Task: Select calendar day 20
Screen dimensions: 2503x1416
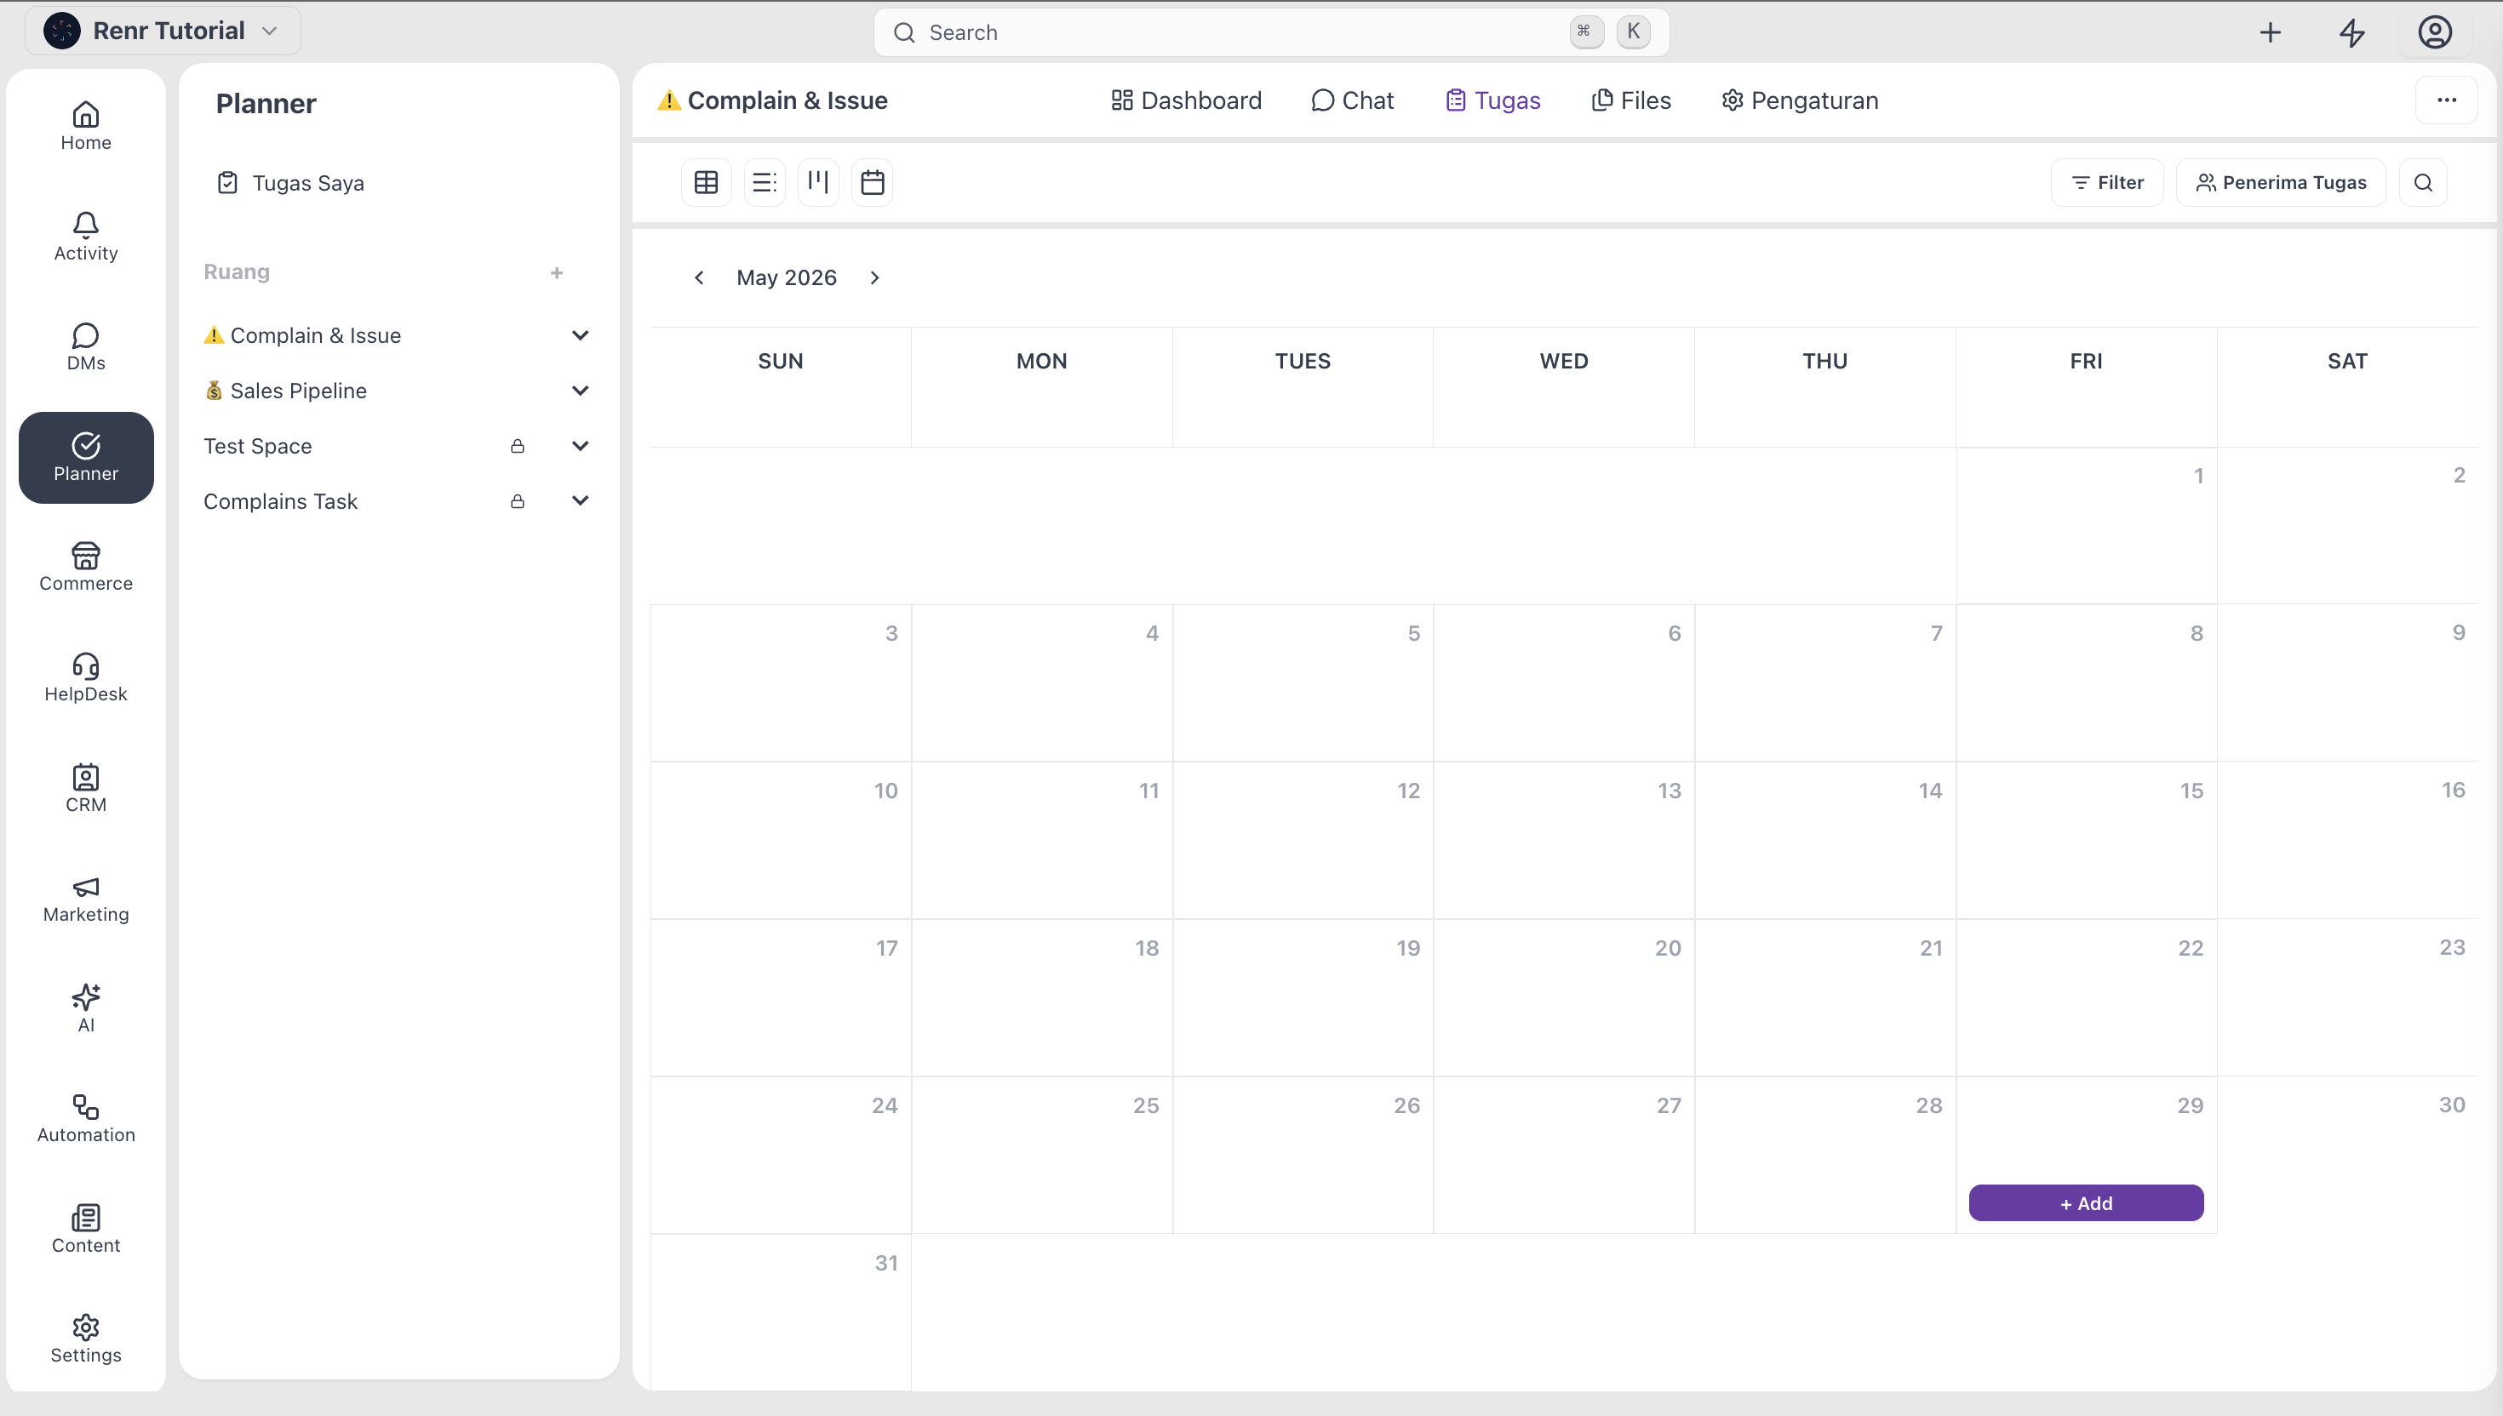Action: pos(1564,998)
